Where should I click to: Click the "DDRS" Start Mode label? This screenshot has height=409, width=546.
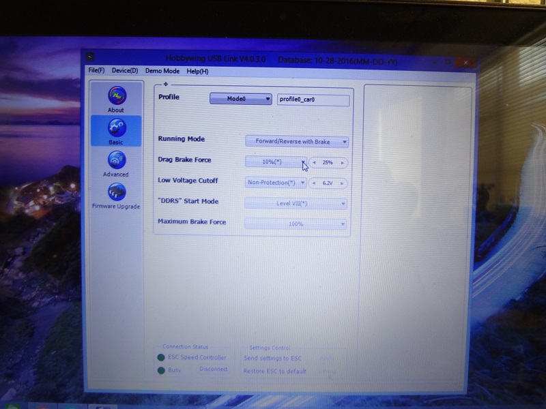pos(188,201)
